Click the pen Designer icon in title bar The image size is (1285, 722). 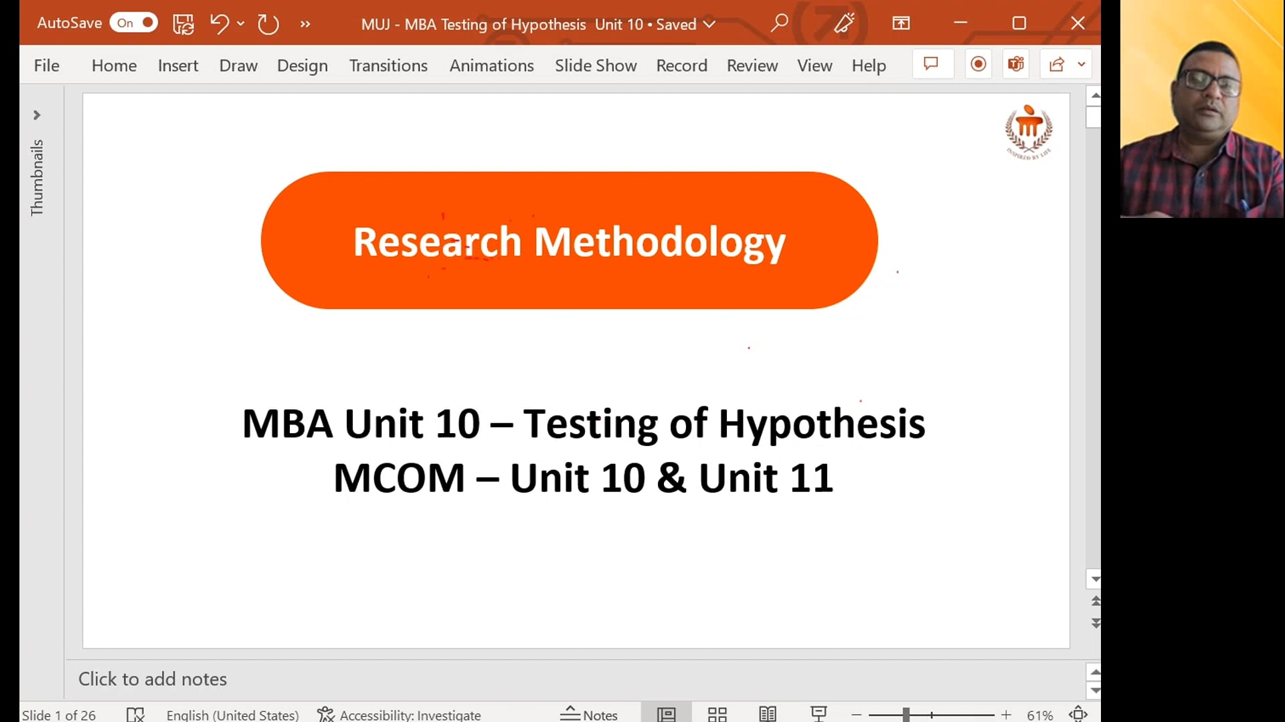coord(844,23)
